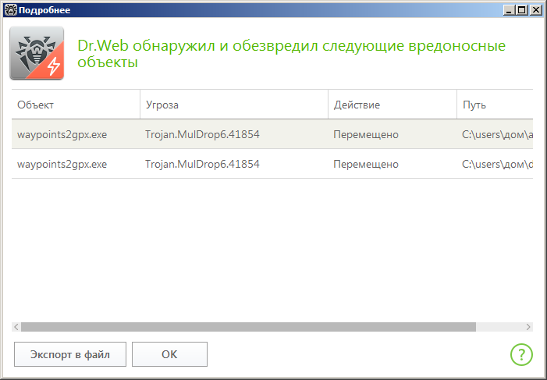Click Перемещено action in the second row
547x380 pixels.
click(x=365, y=164)
